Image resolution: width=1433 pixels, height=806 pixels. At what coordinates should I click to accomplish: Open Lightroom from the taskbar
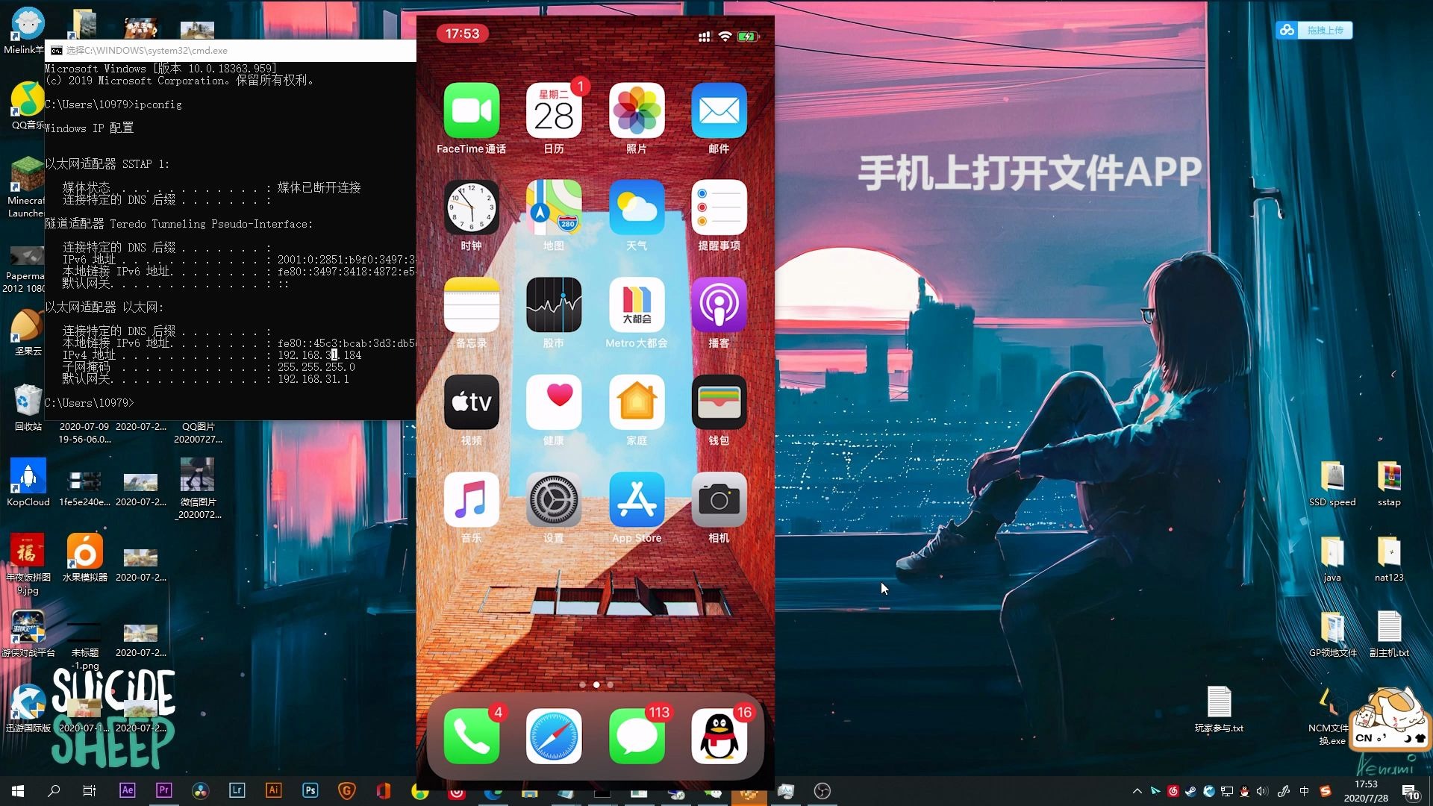[x=237, y=790]
